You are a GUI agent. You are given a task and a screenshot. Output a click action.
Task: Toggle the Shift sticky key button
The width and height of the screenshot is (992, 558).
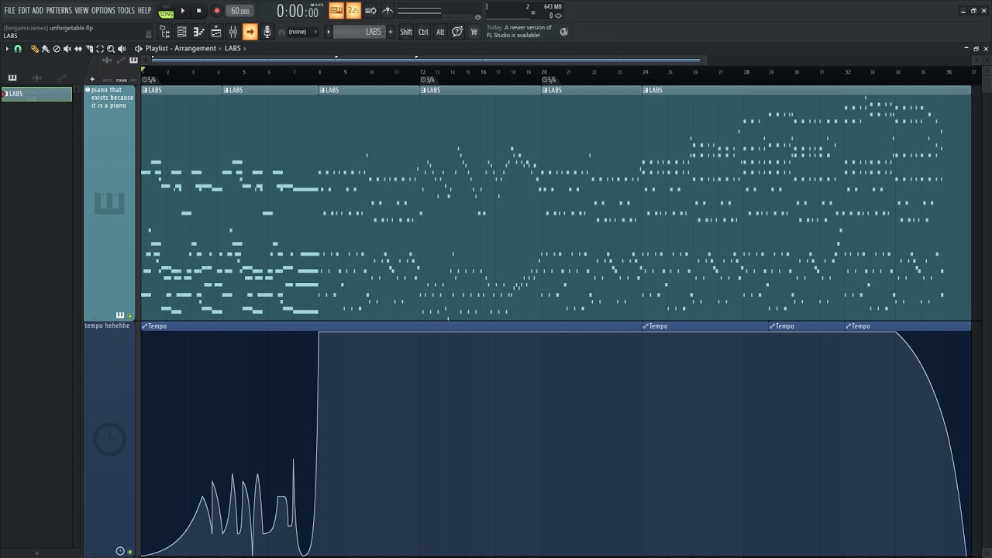tap(406, 32)
